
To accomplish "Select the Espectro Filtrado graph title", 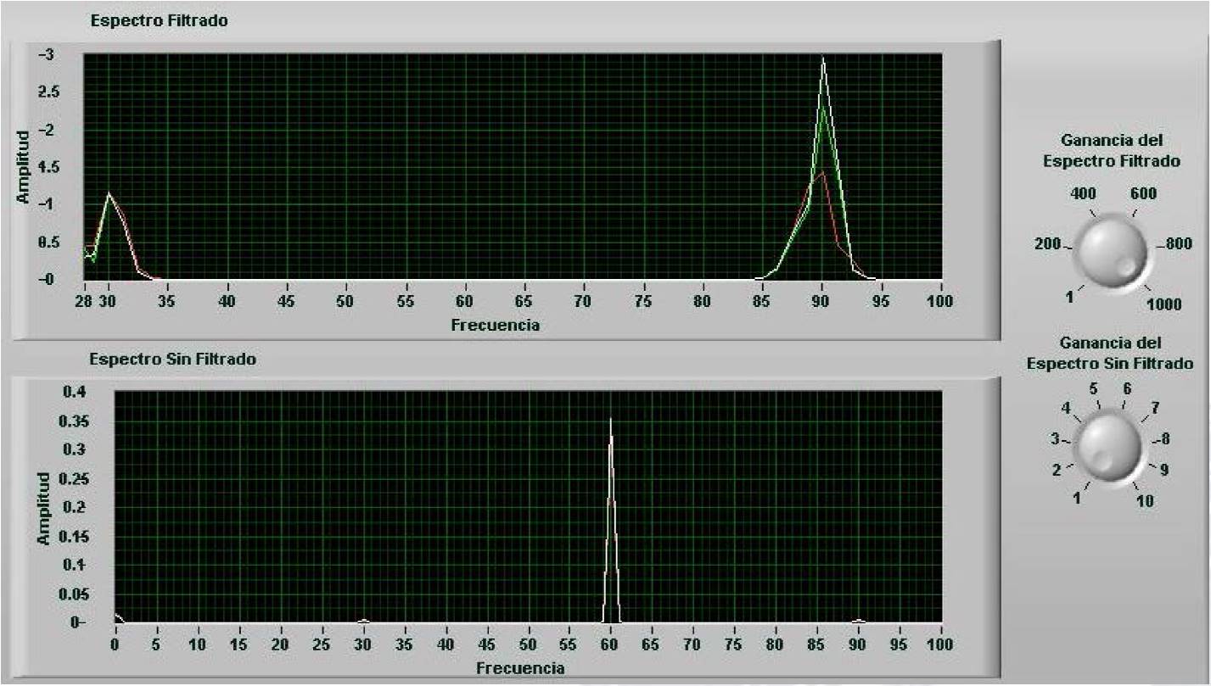I will pyautogui.click(x=159, y=22).
